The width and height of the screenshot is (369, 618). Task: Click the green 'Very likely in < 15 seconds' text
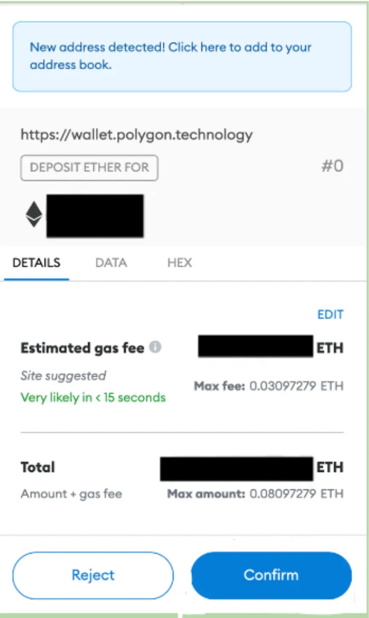[x=93, y=398]
